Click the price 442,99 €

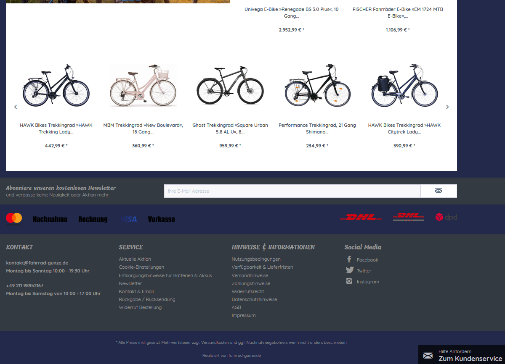(x=56, y=146)
